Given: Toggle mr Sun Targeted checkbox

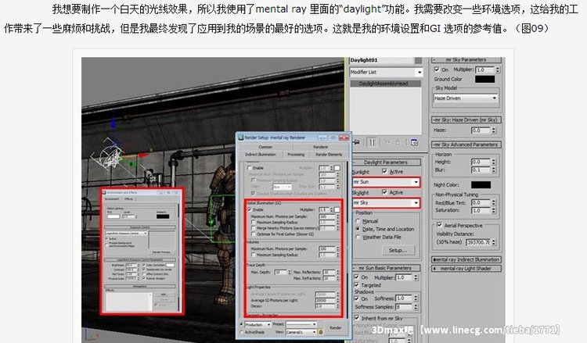Looking at the screenshot, I should tap(356, 284).
